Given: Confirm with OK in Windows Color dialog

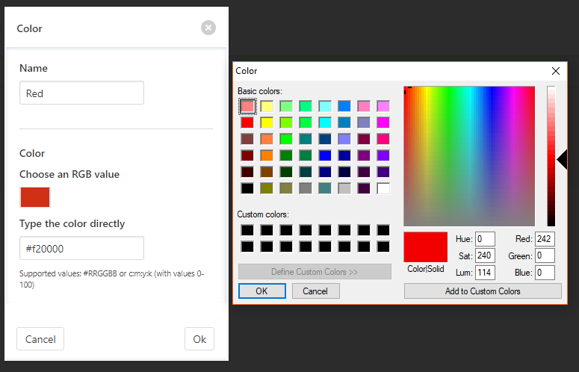Looking at the screenshot, I should pyautogui.click(x=261, y=291).
